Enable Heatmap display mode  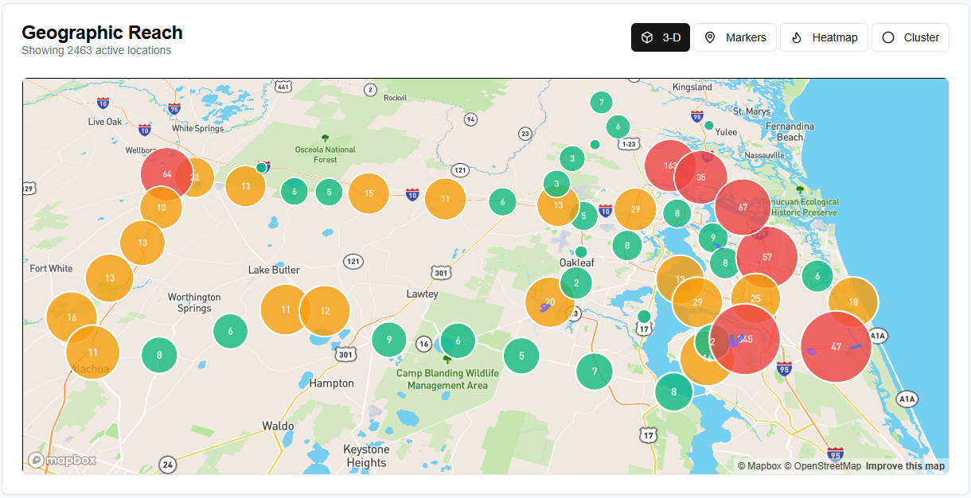click(824, 37)
